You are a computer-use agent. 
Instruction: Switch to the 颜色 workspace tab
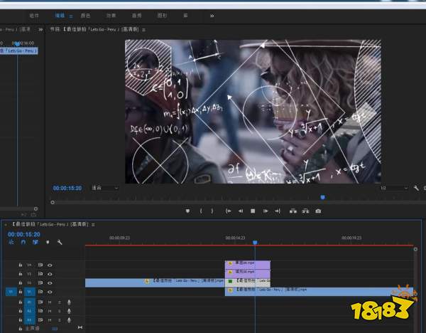(85, 14)
